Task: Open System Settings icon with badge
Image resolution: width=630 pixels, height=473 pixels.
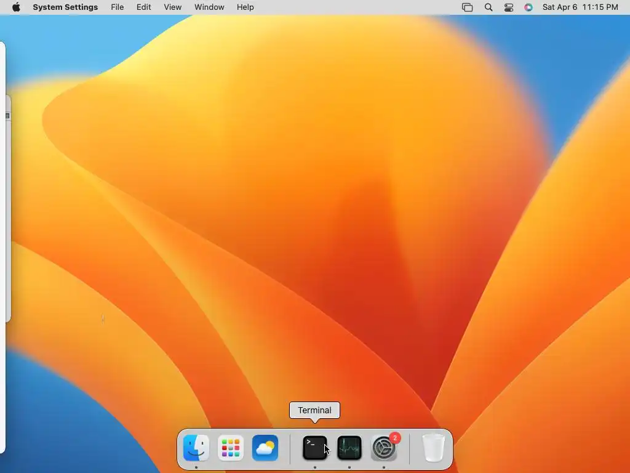Action: coord(384,448)
